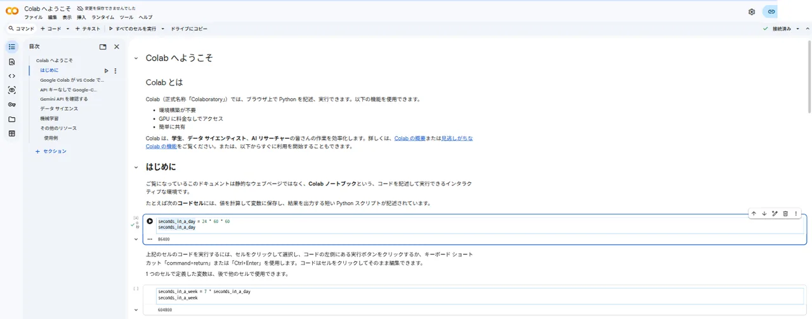The image size is (812, 319).
Task: Click the 変更を保存できませんでした status text
Action: pyautogui.click(x=110, y=9)
